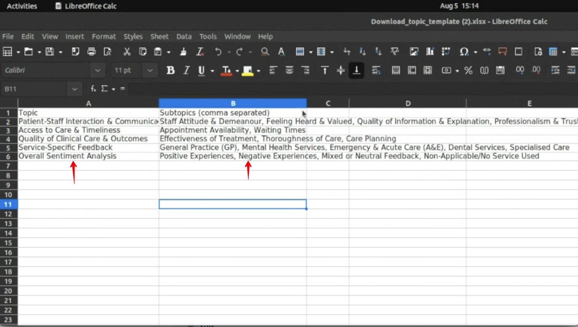This screenshot has width=578, height=327.
Task: Toggle italic formatting
Action: [x=186, y=70]
